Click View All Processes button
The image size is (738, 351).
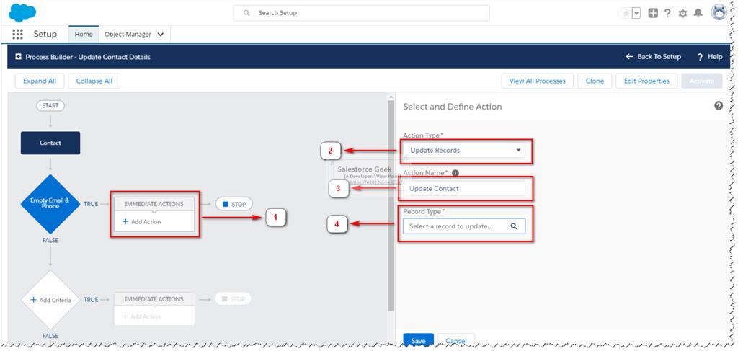click(x=538, y=81)
